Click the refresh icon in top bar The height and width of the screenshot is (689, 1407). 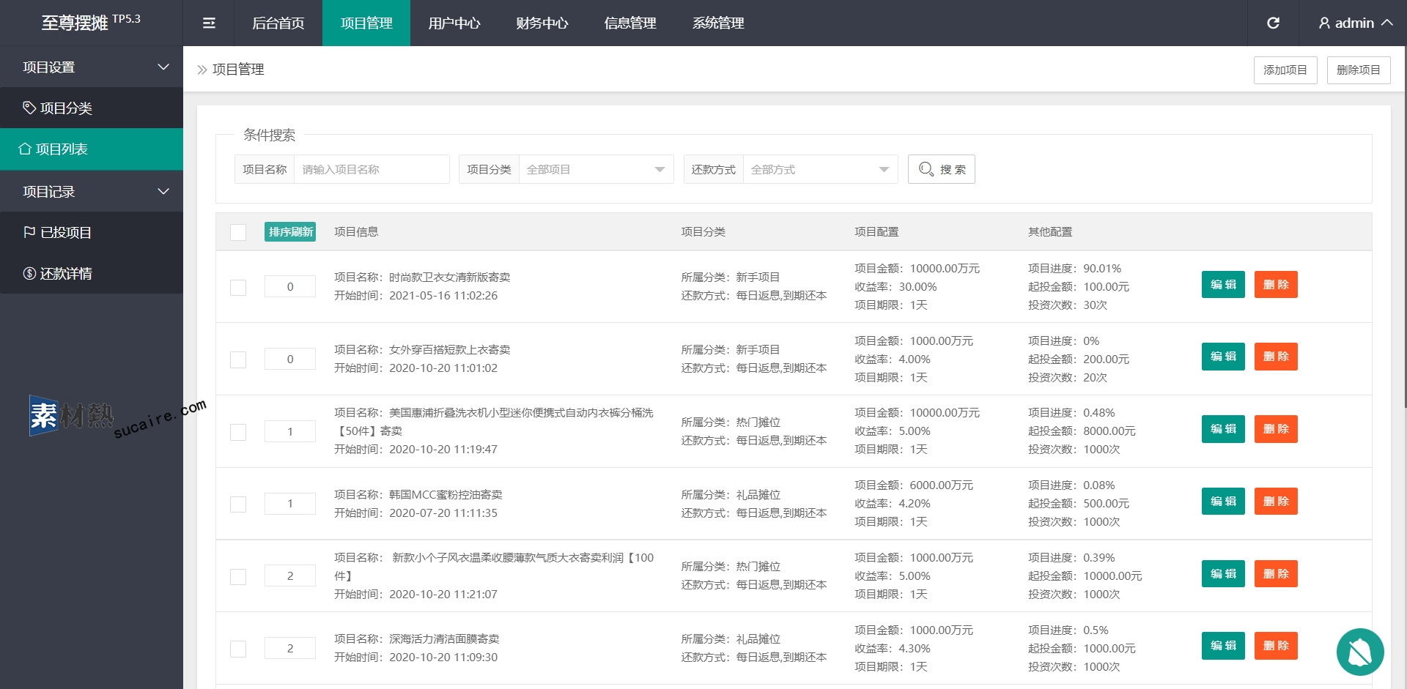(x=1274, y=23)
